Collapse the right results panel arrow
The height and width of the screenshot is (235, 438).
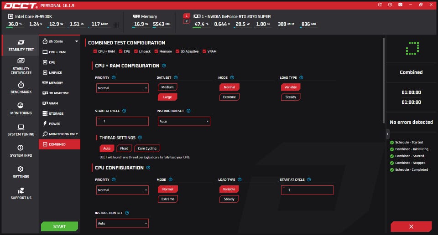[x=387, y=134]
